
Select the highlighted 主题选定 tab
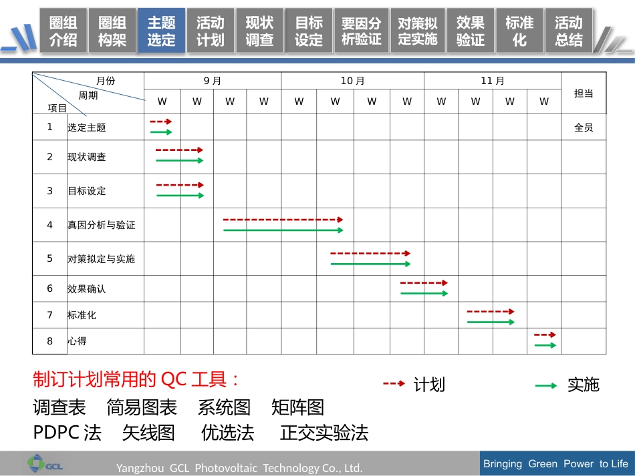162,31
